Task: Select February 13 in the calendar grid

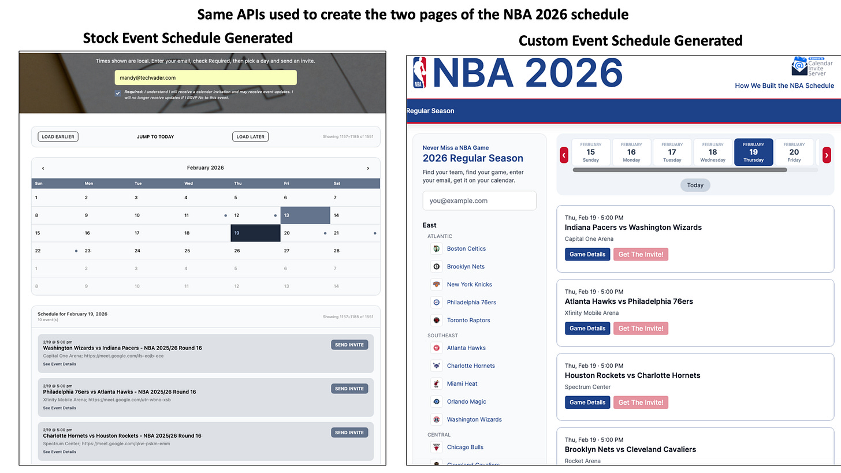Action: [306, 215]
